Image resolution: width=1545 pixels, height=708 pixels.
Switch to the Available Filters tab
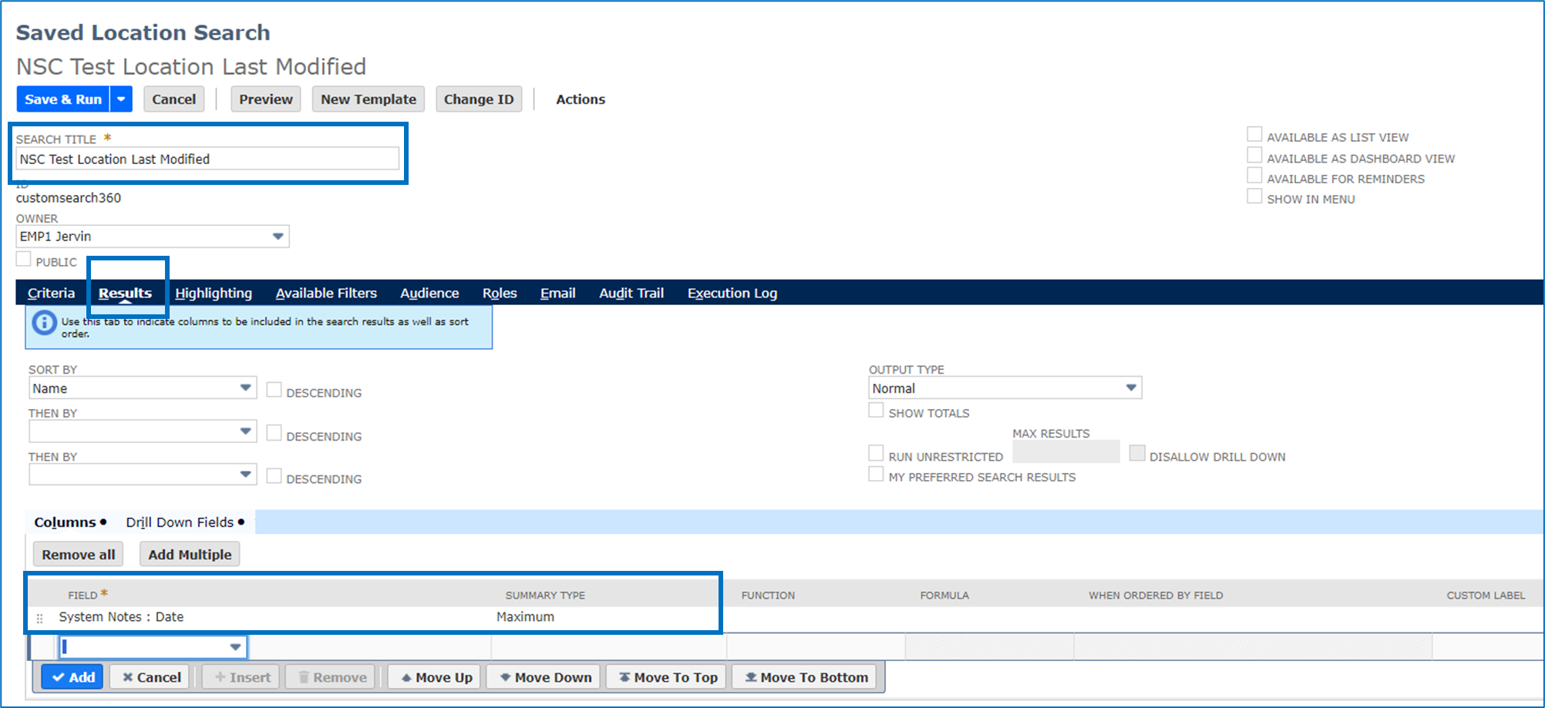click(x=326, y=293)
